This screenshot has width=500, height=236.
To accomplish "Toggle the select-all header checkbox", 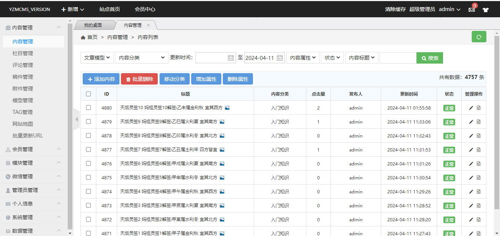I will click(88, 94).
